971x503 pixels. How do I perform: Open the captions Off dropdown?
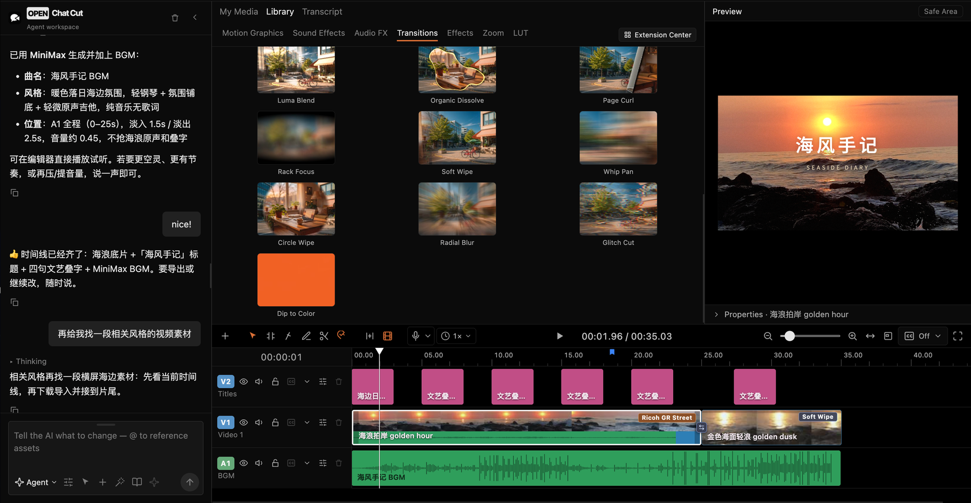coord(922,336)
